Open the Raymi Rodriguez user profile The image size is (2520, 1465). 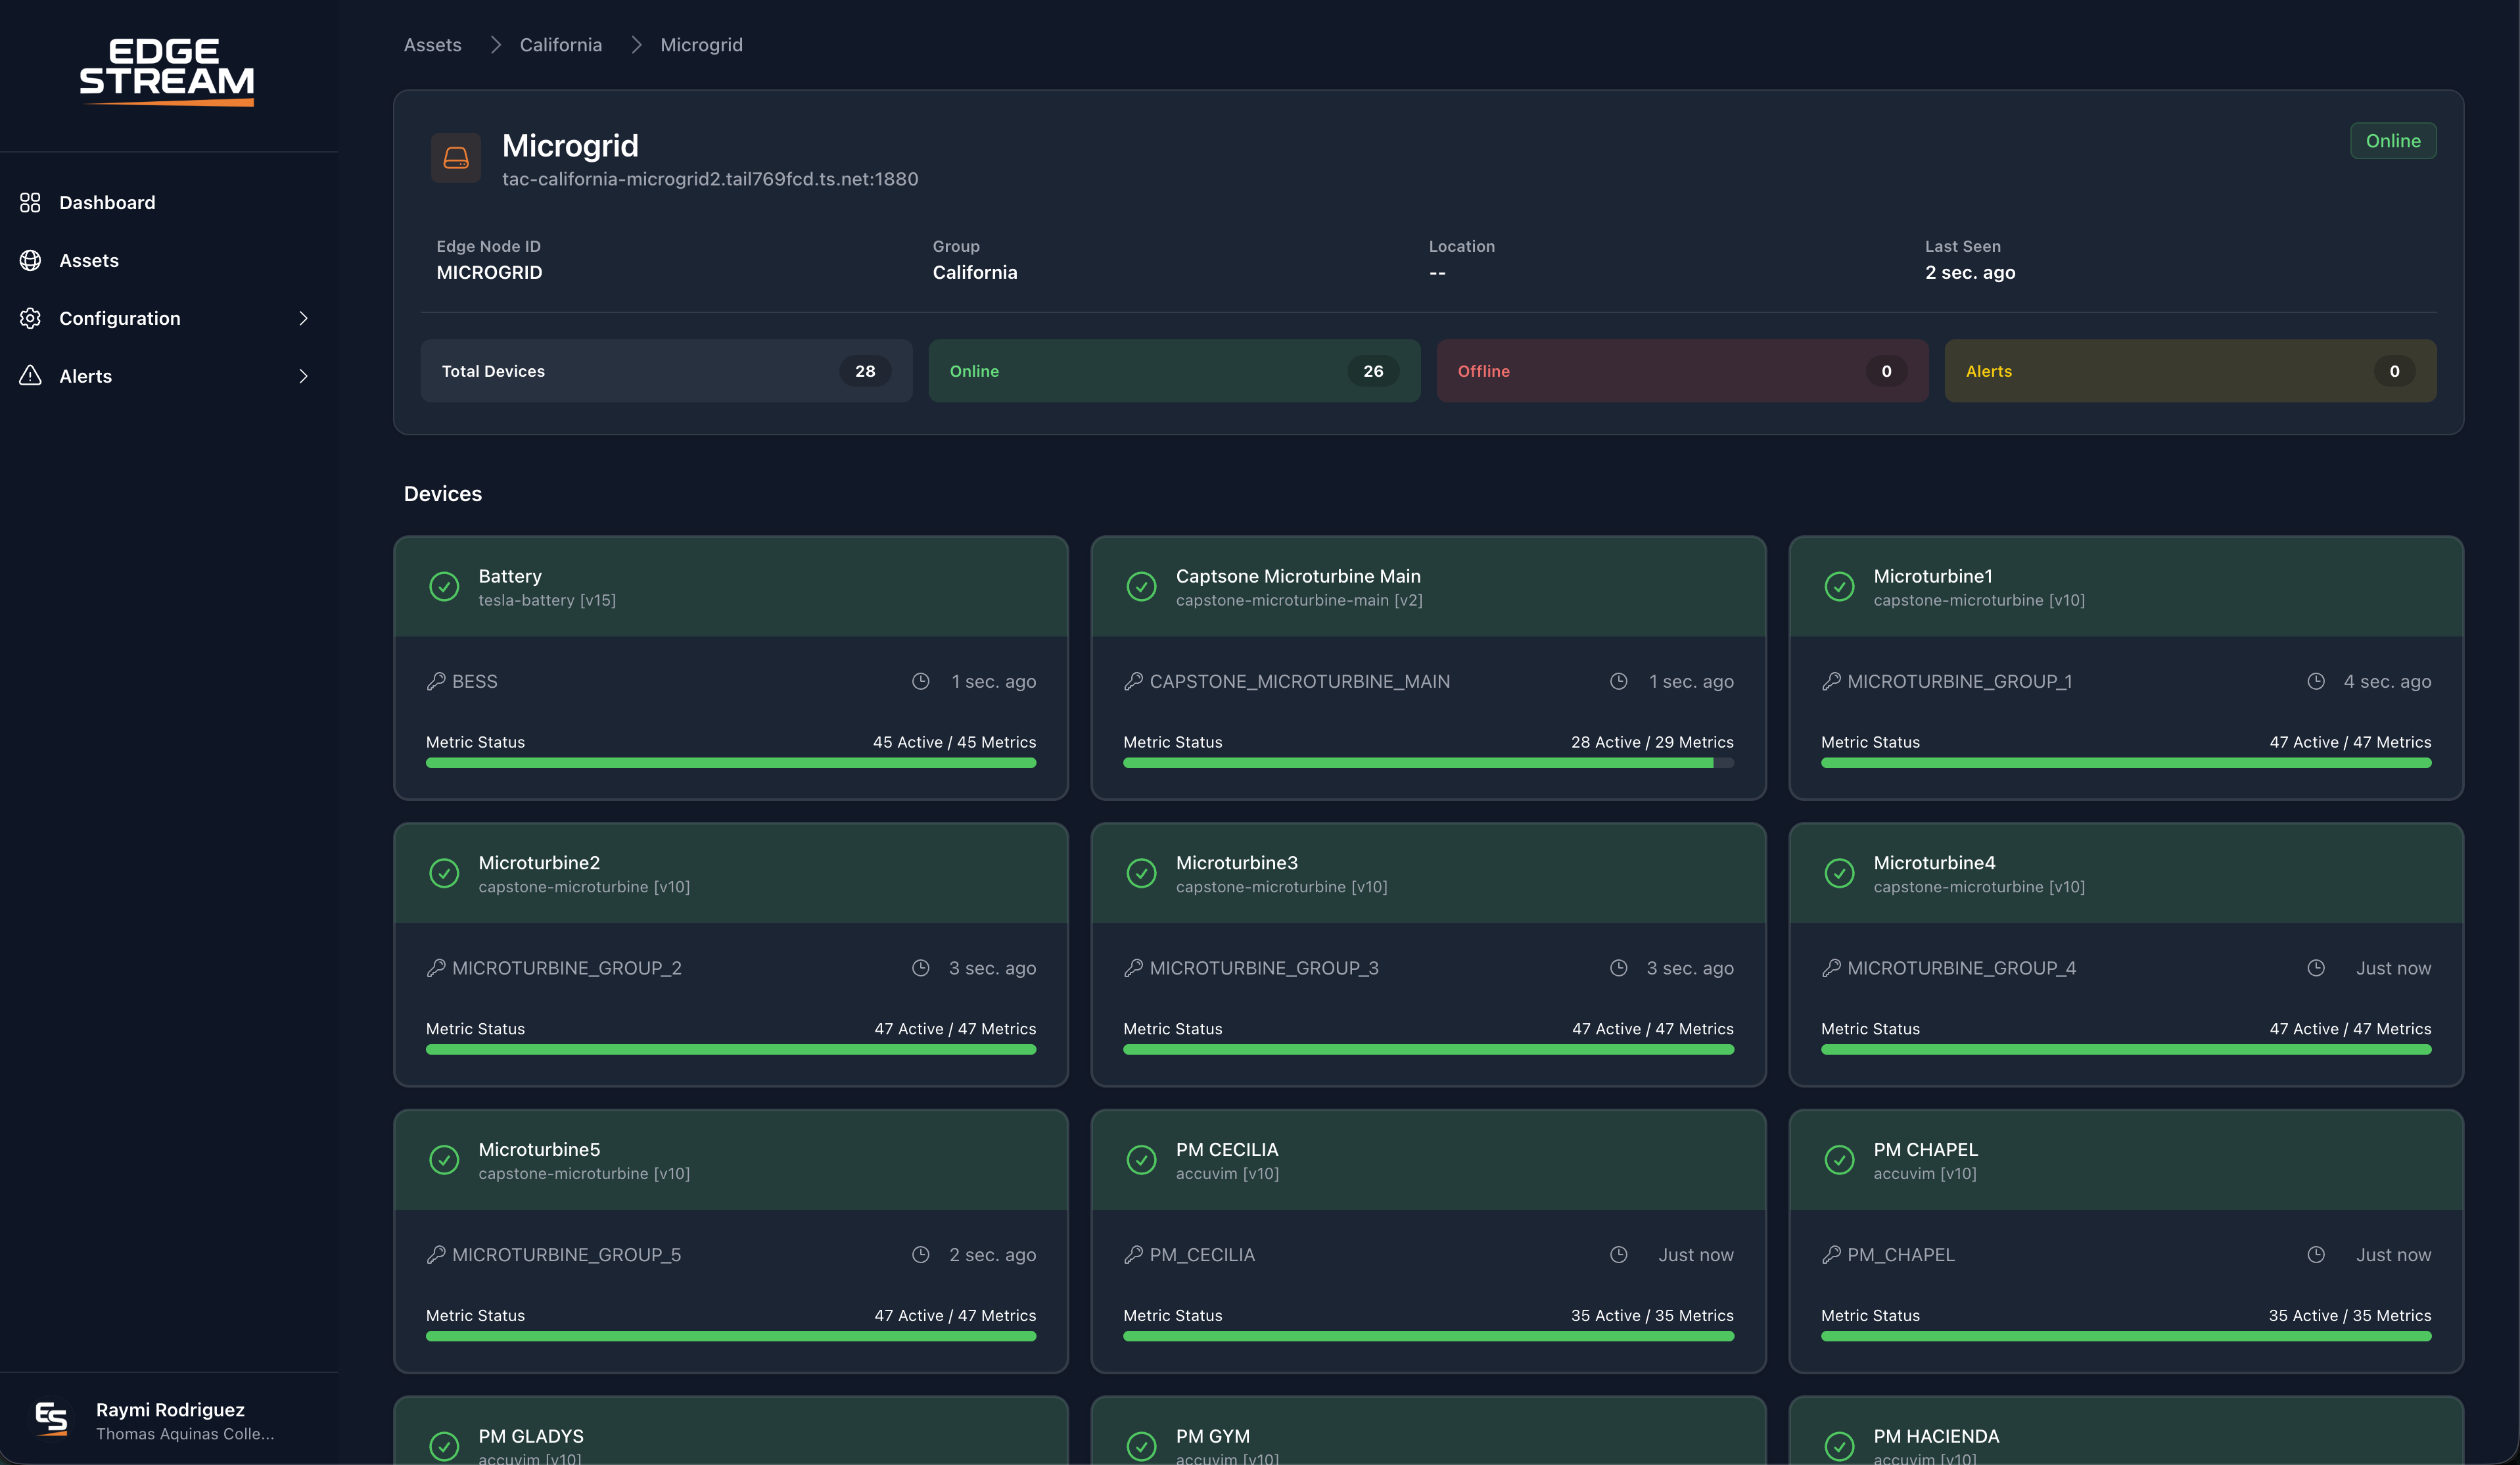(168, 1419)
